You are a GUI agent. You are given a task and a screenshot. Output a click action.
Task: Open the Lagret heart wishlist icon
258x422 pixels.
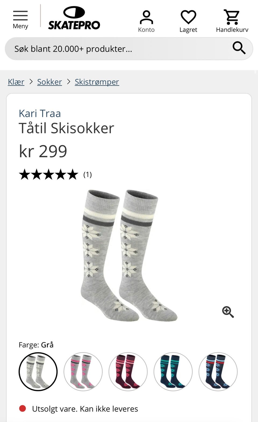[x=188, y=21]
